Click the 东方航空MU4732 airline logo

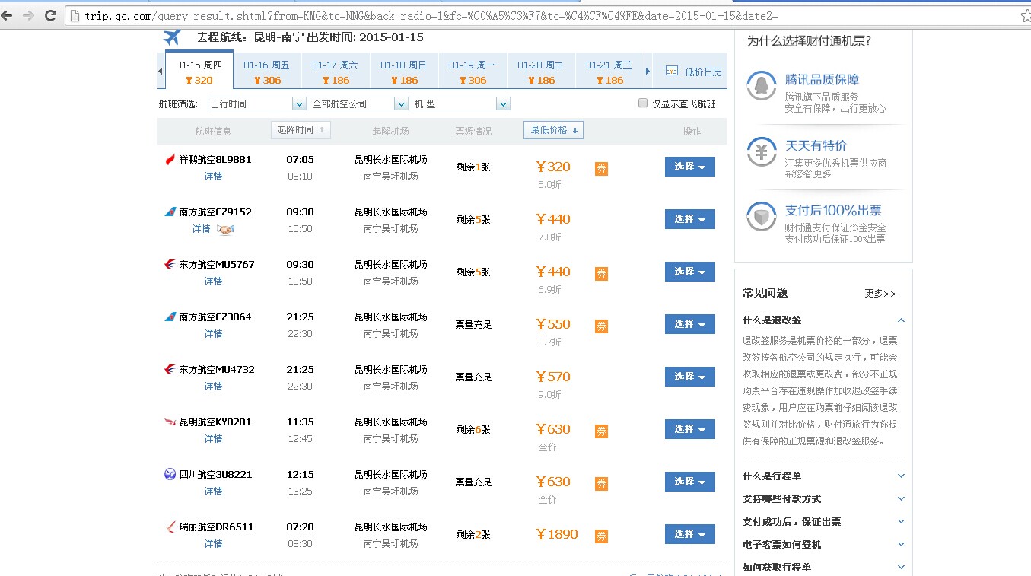pos(170,369)
